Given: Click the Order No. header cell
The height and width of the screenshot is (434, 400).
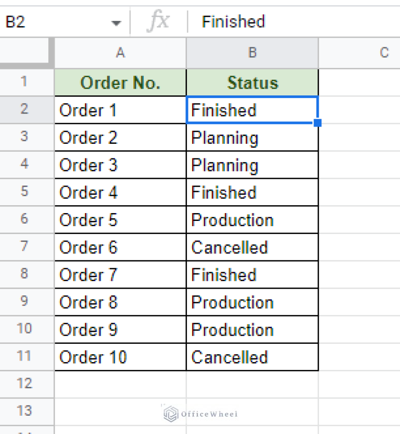Looking at the screenshot, I should pos(120,83).
